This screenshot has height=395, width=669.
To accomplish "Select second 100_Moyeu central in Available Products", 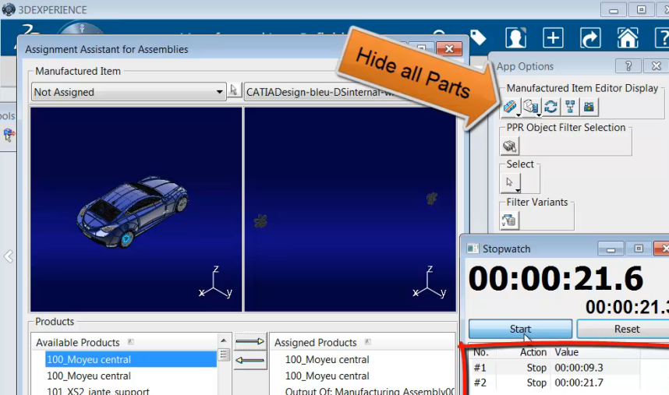I will [x=89, y=376].
